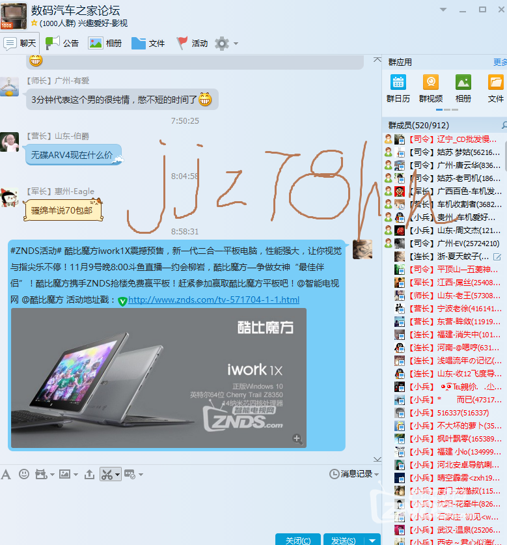Open 文件 in the group apps panel
This screenshot has height=545, width=507.
(x=495, y=89)
